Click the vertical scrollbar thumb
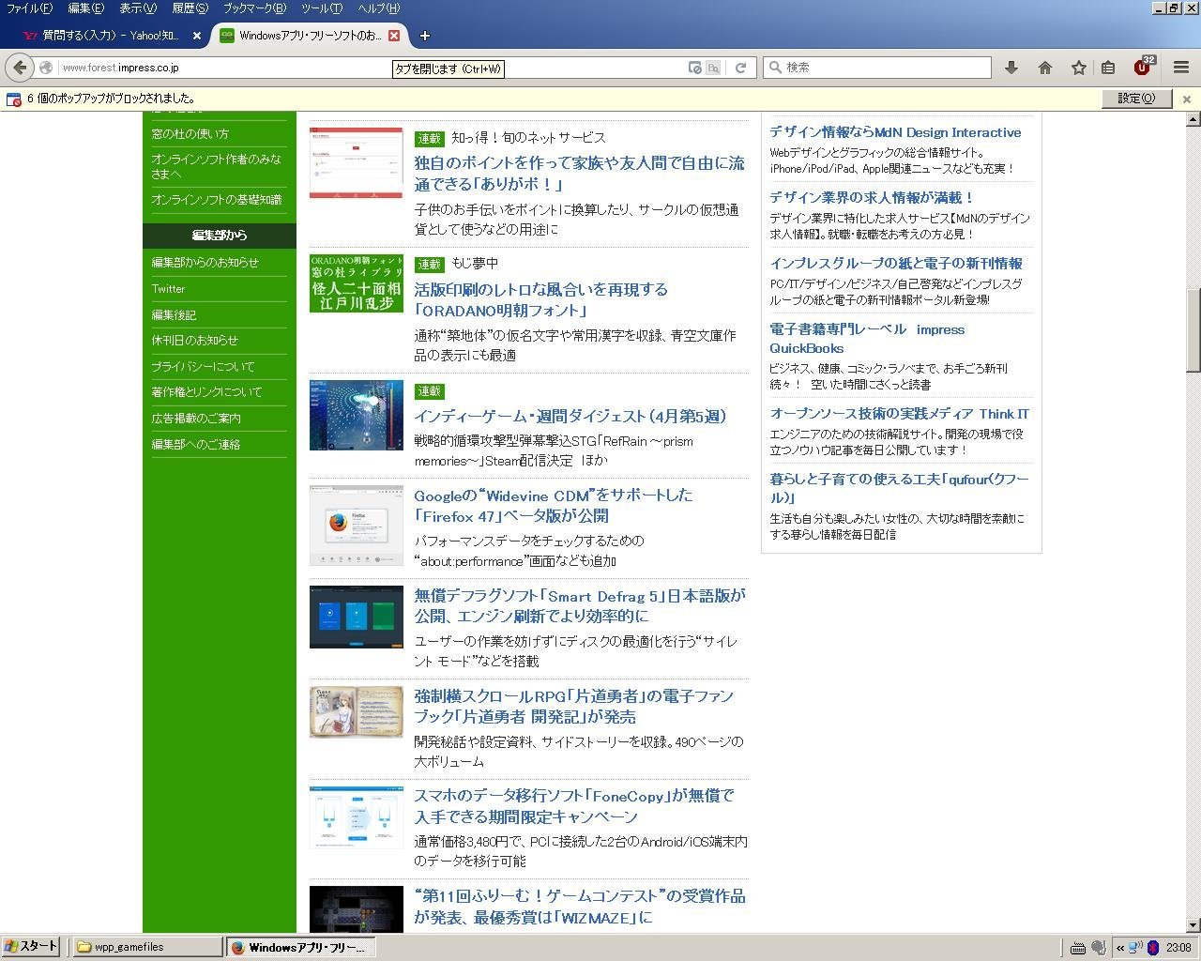Image resolution: width=1201 pixels, height=961 pixels. pos(1193,330)
